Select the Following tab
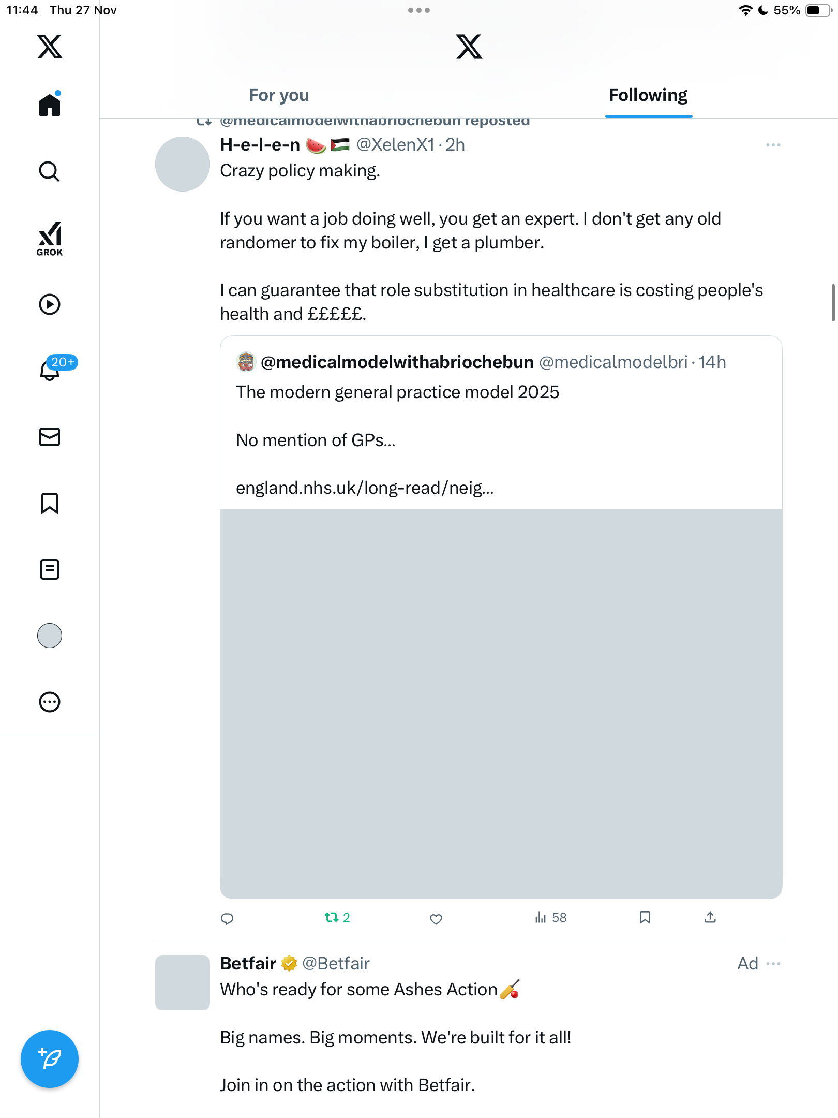 tap(648, 95)
